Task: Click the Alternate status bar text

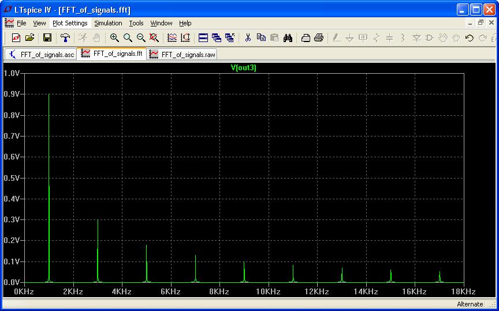Action: pyautogui.click(x=470, y=304)
